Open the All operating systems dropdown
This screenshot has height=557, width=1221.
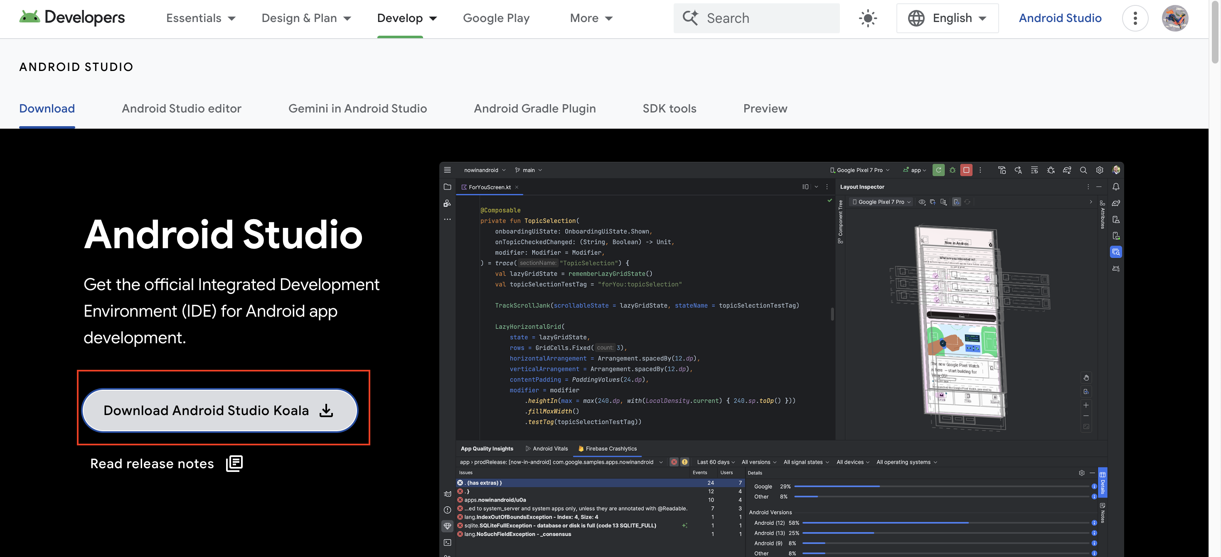[x=906, y=462]
